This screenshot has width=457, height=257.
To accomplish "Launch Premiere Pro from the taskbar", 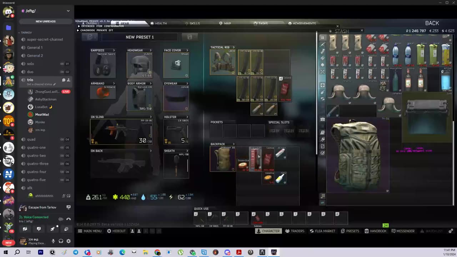I will pyautogui.click(x=41, y=252).
